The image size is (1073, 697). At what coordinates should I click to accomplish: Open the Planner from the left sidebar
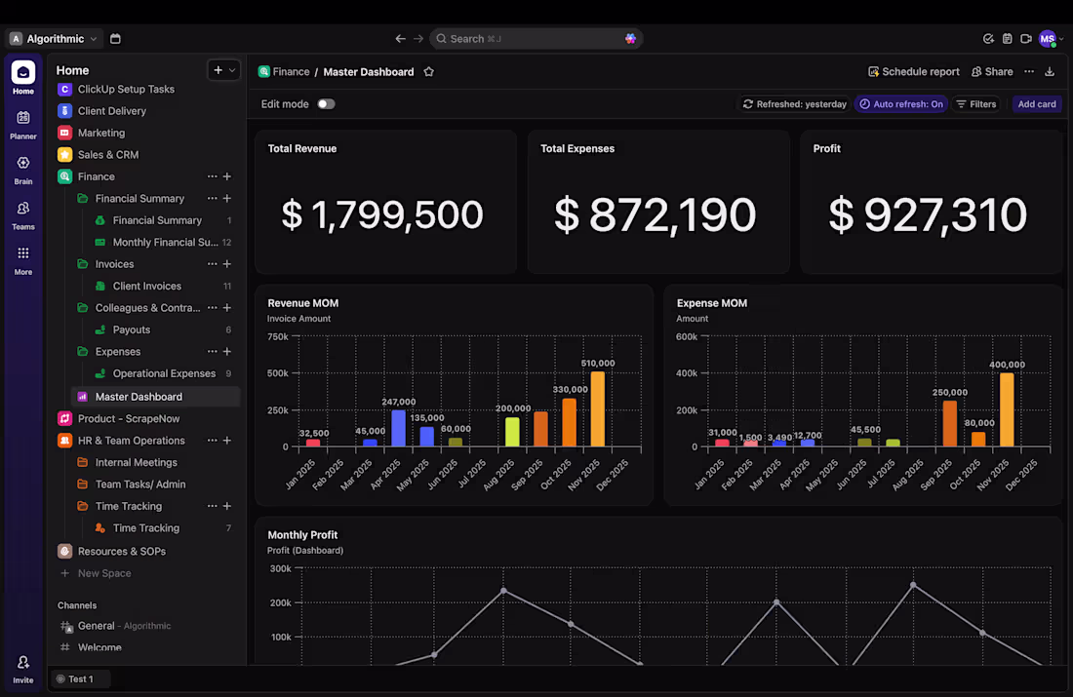coord(21,121)
